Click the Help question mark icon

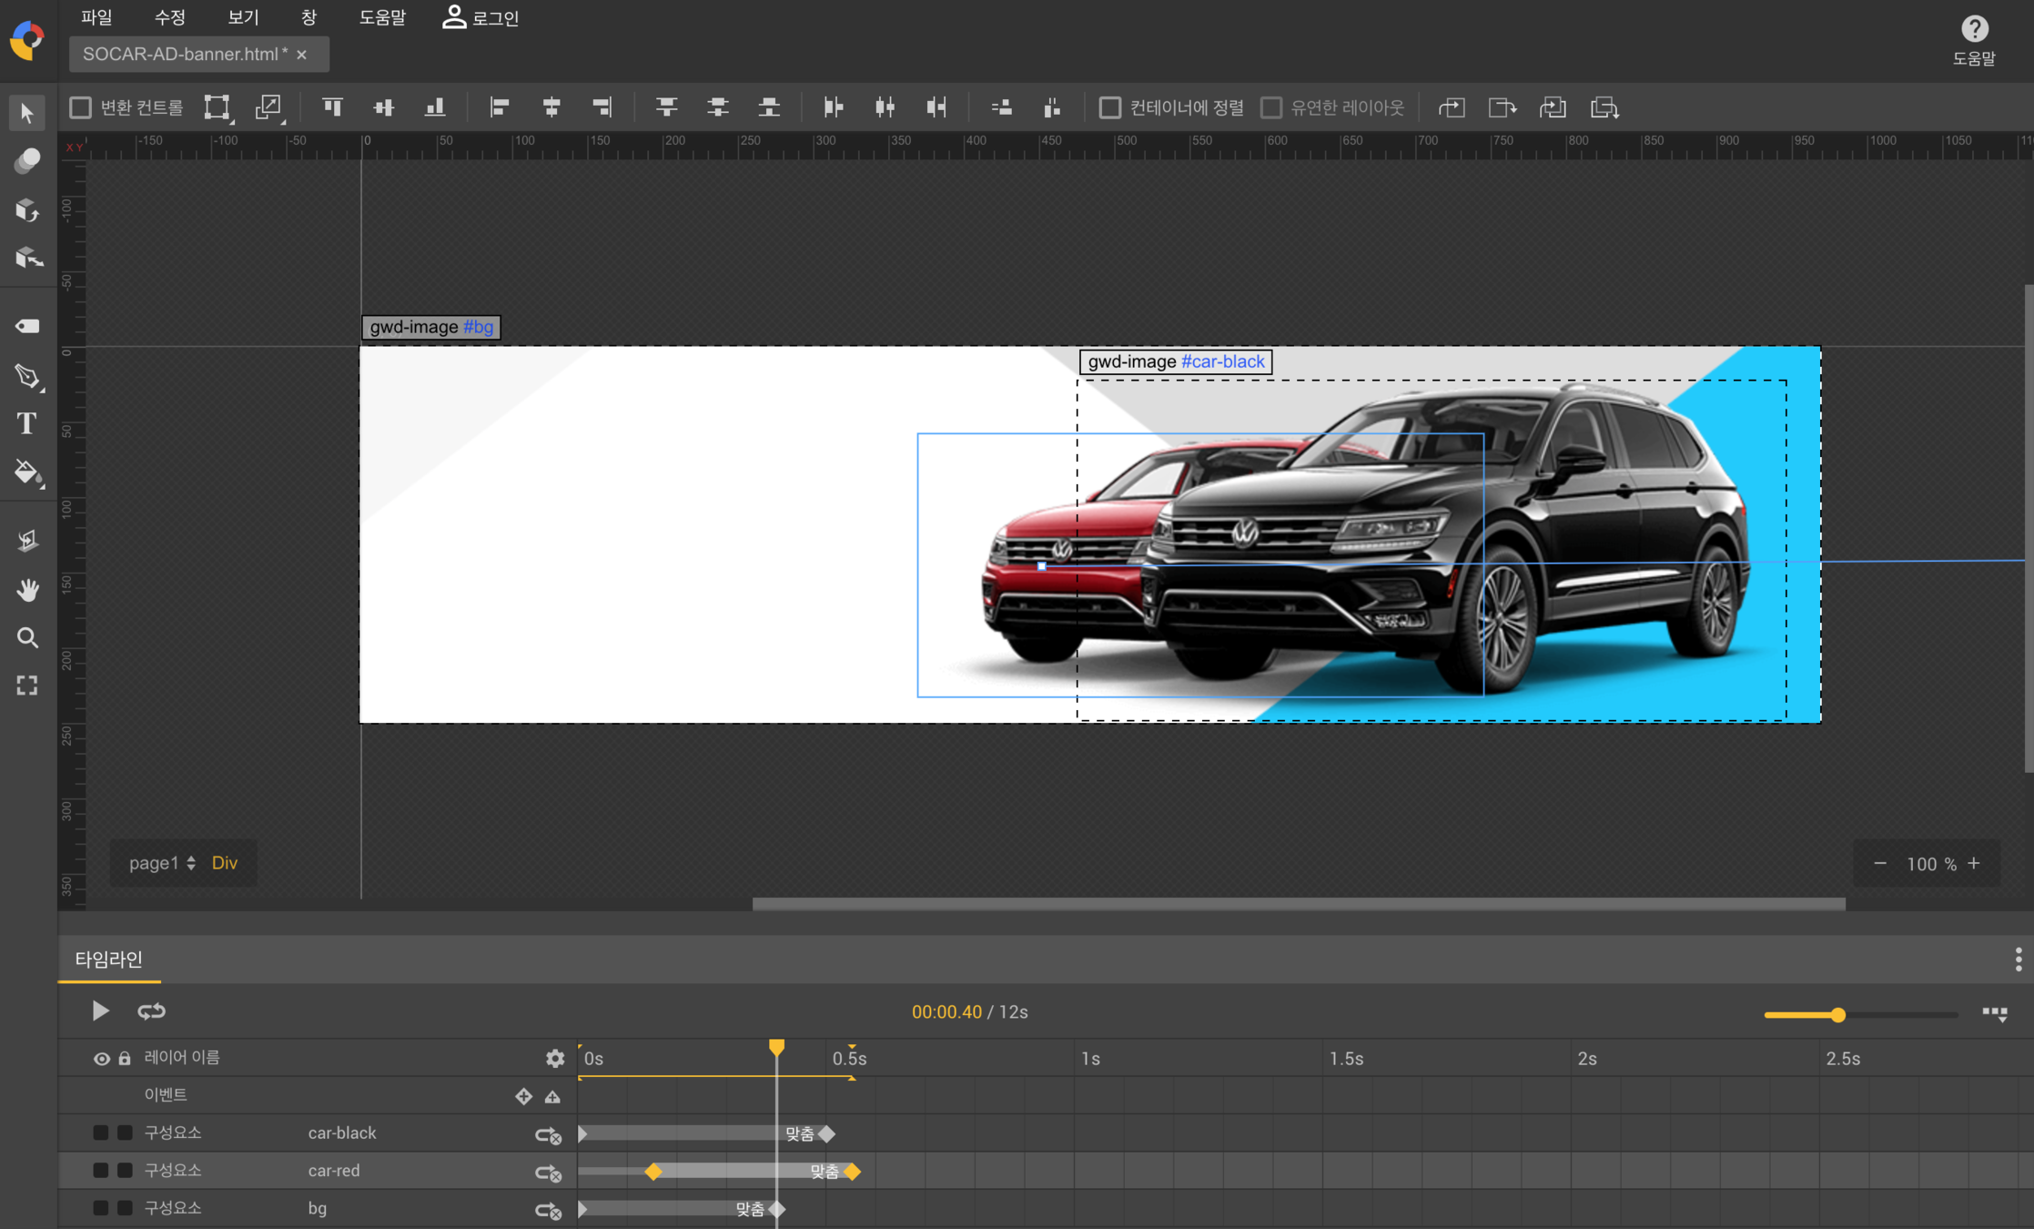pyautogui.click(x=1974, y=29)
